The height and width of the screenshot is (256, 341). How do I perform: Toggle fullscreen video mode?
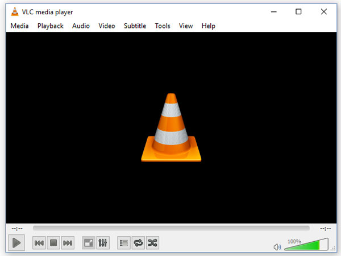[x=89, y=243]
